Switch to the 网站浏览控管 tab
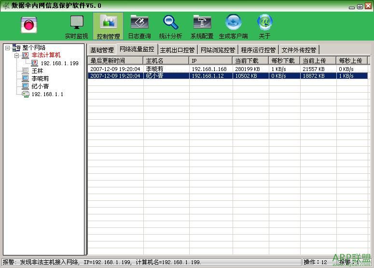Viewport: 374px width, 268px height. [x=218, y=50]
